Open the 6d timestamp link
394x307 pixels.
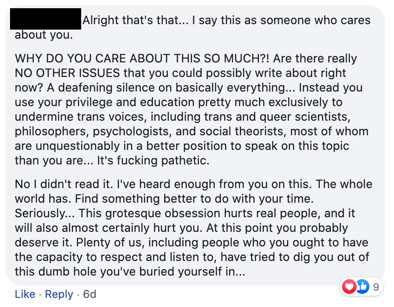90,294
